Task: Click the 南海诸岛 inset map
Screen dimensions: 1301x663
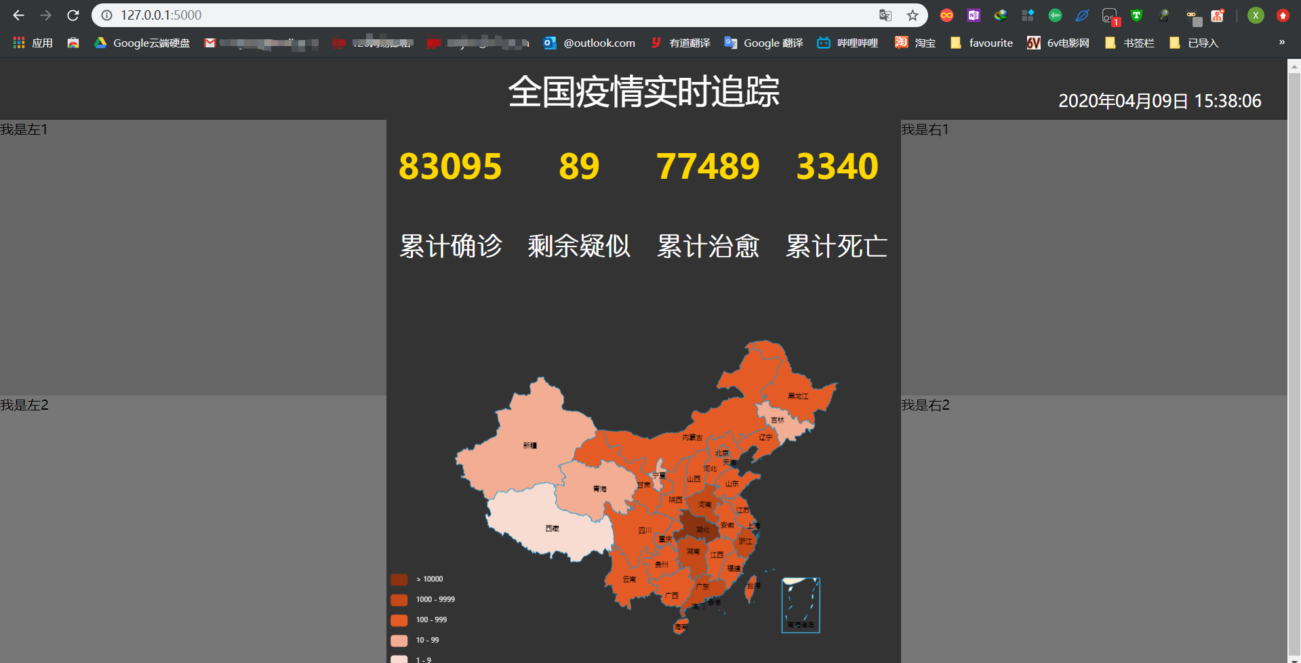Action: tap(801, 605)
